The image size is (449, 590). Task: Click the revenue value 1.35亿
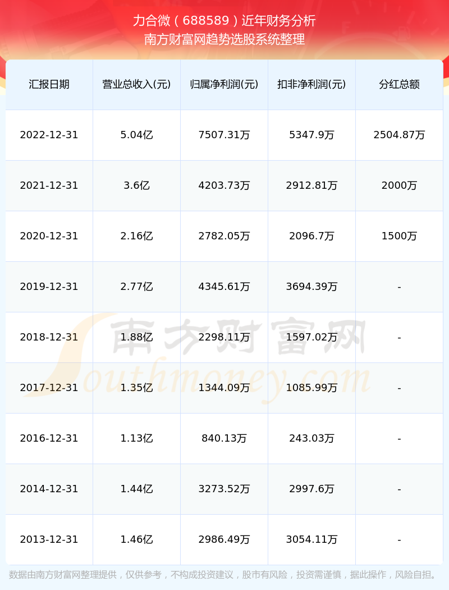(x=137, y=388)
